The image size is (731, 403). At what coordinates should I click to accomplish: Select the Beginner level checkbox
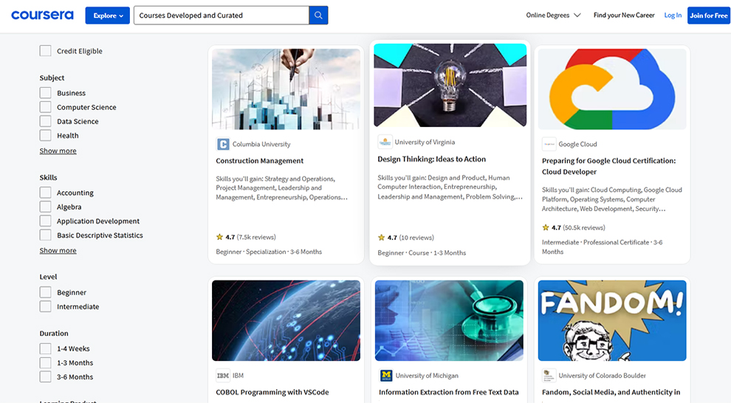45,292
